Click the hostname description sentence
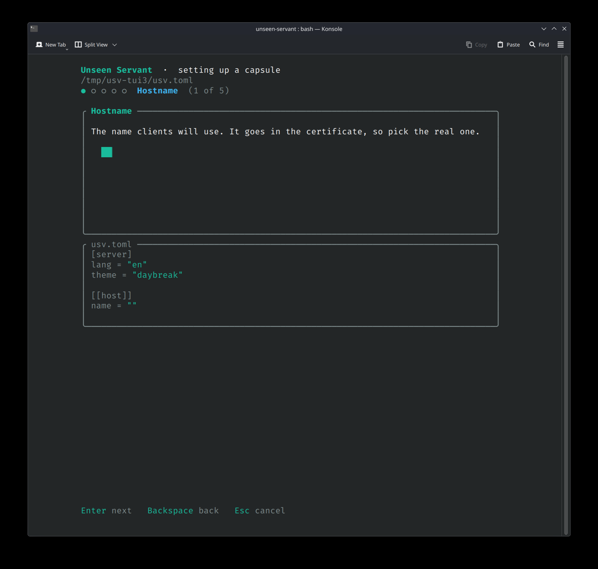 [285, 132]
